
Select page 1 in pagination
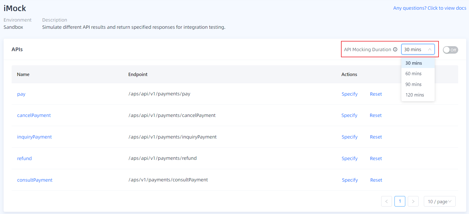(400, 201)
